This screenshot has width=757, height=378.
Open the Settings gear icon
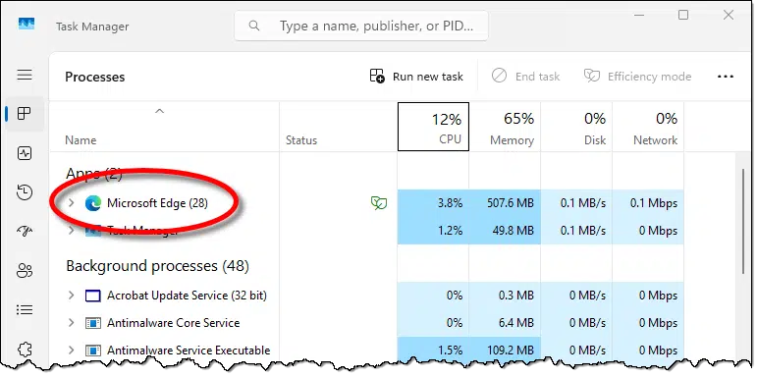click(x=25, y=349)
